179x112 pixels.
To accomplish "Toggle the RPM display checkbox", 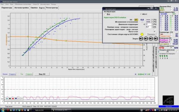I will click(171, 48).
